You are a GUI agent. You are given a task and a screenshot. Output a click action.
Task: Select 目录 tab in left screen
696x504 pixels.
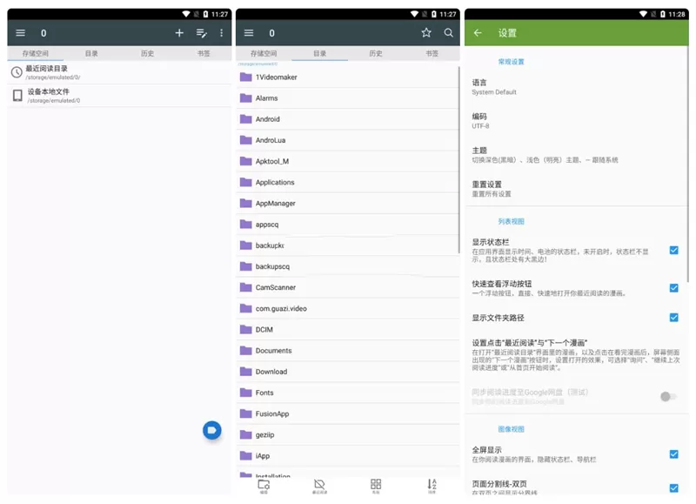pos(91,53)
